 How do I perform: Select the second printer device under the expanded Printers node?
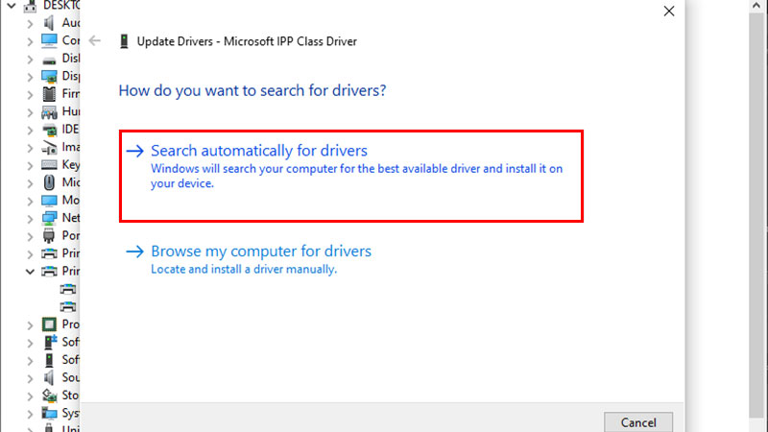pyautogui.click(x=68, y=306)
